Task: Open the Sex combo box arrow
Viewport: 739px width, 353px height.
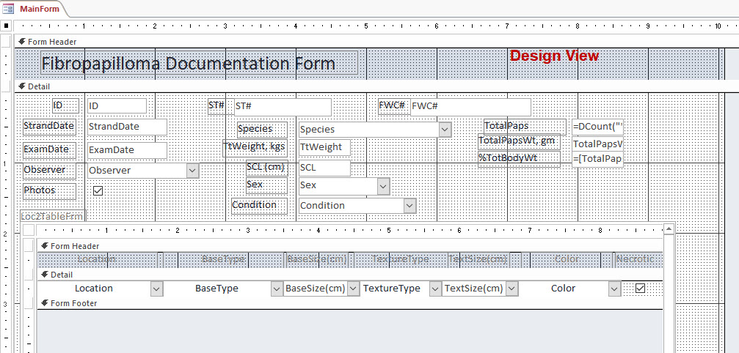Action: pyautogui.click(x=383, y=187)
